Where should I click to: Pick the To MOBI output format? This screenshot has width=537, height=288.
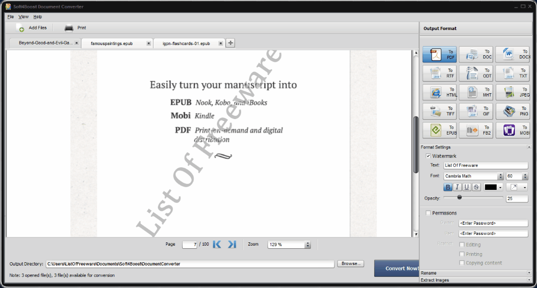513,130
